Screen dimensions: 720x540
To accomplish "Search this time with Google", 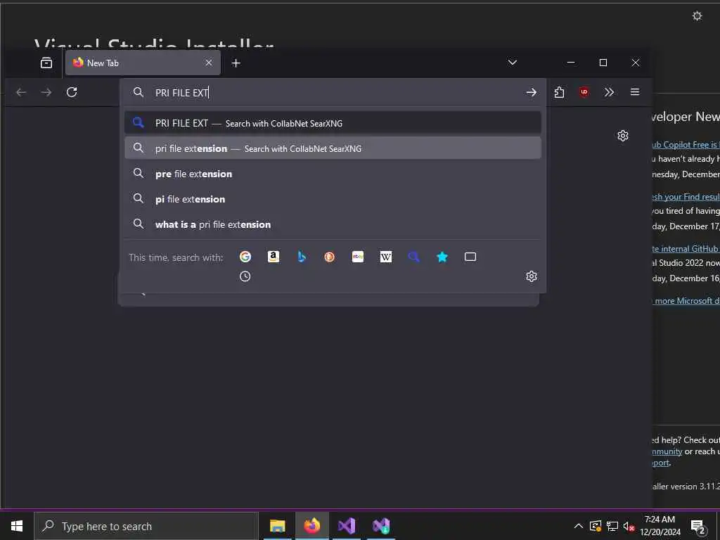I will point(245,257).
